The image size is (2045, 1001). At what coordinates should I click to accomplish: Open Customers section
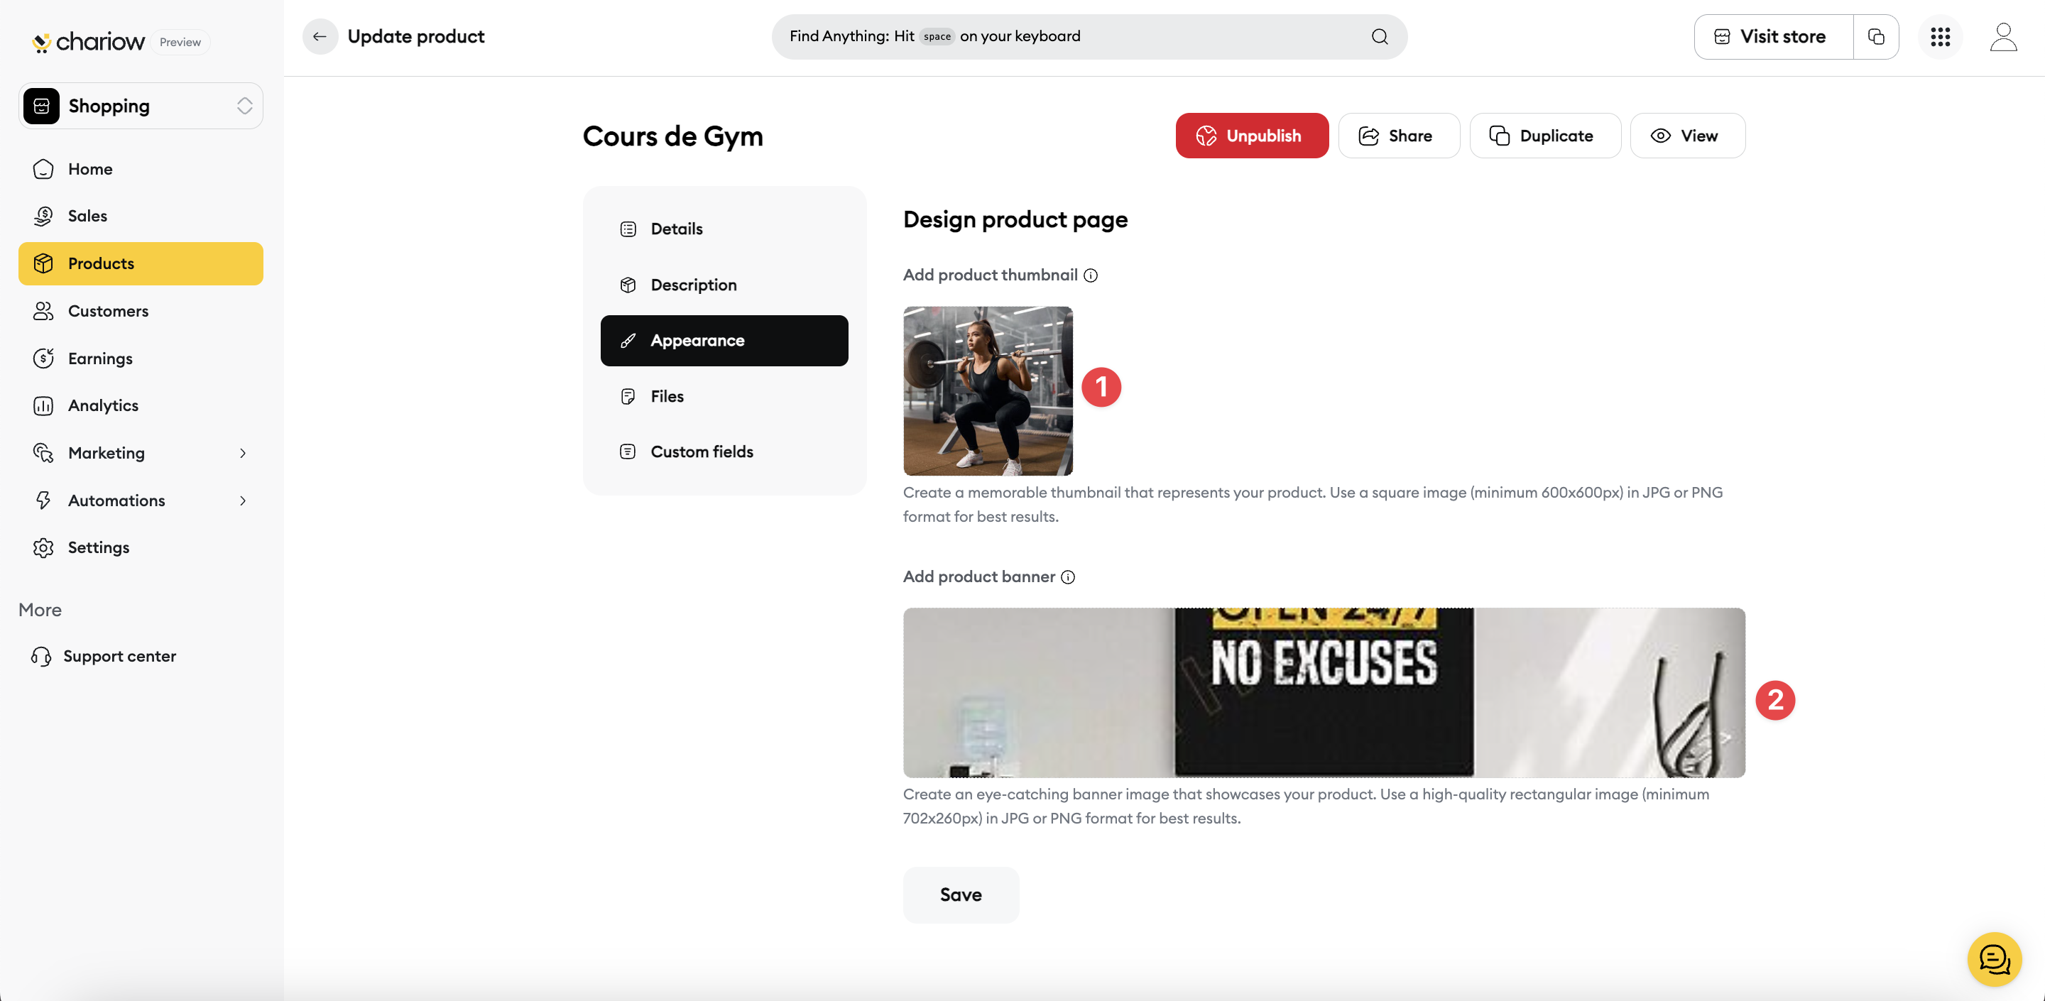[x=141, y=311]
